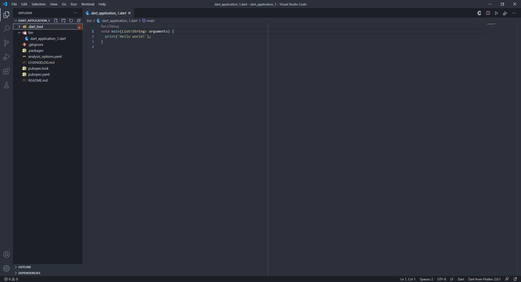The width and height of the screenshot is (521, 282).
Task: Open pubspec.lock file
Action: [x=48, y=68]
